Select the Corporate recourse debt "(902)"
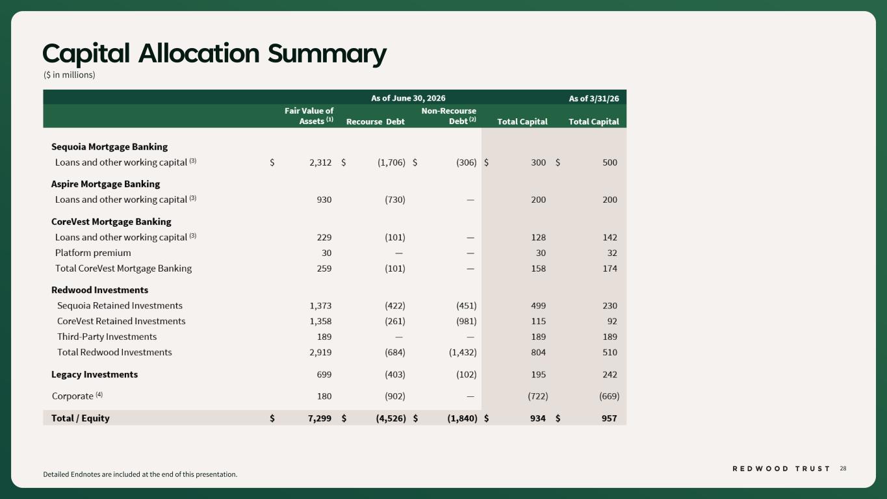 (395, 396)
